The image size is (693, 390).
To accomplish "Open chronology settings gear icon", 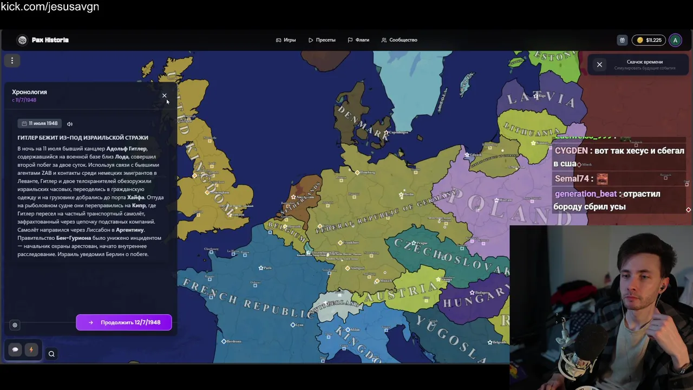I will pyautogui.click(x=15, y=325).
